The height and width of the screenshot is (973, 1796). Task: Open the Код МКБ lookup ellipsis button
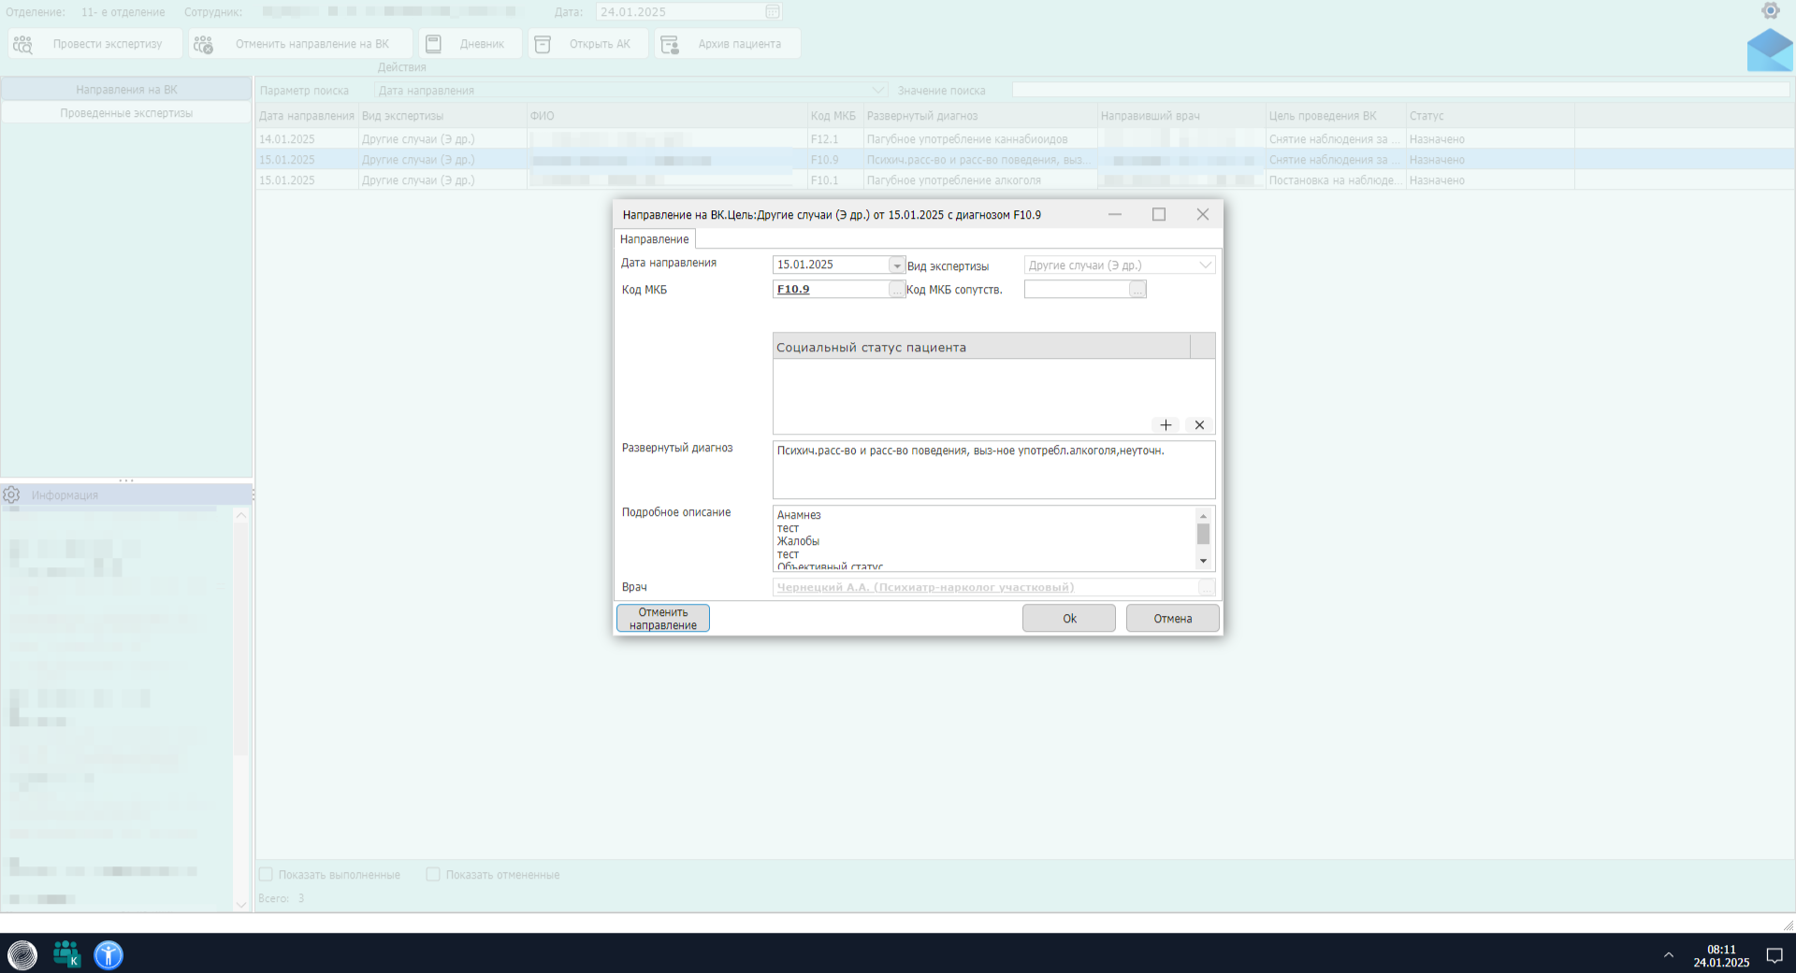[896, 290]
